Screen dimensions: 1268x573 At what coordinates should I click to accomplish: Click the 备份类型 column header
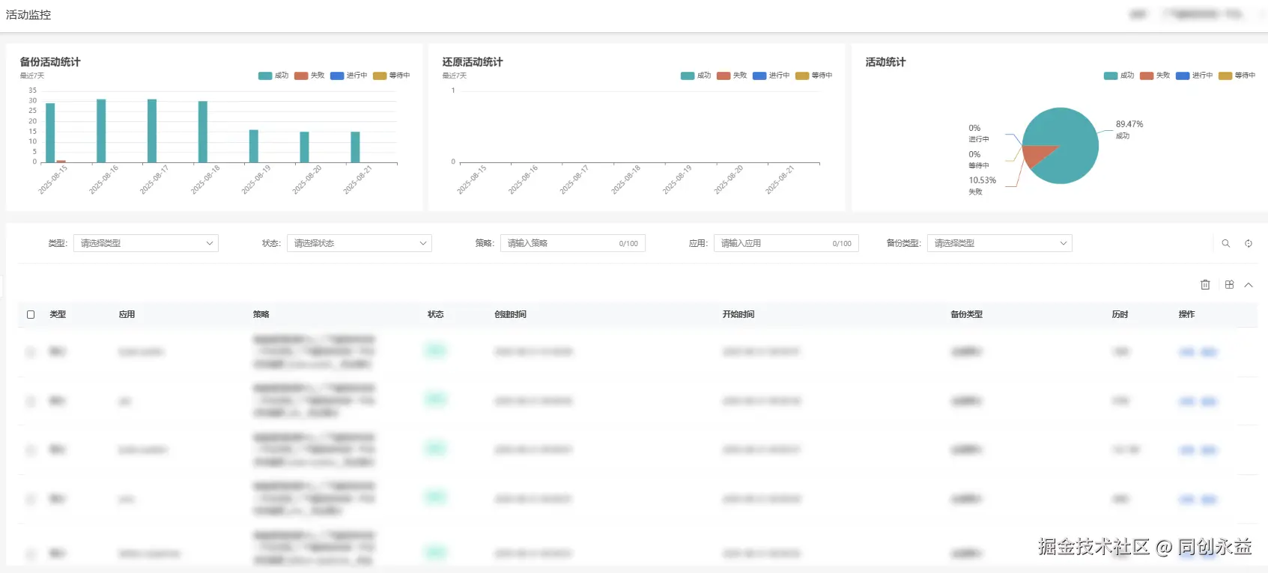tap(967, 314)
